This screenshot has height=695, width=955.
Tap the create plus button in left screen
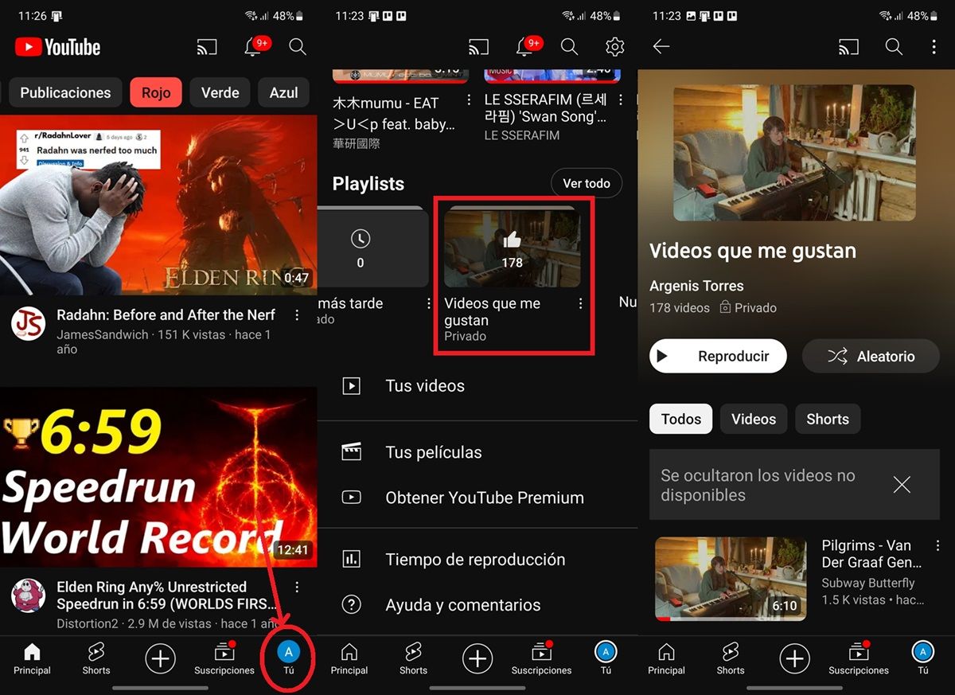pos(160,658)
